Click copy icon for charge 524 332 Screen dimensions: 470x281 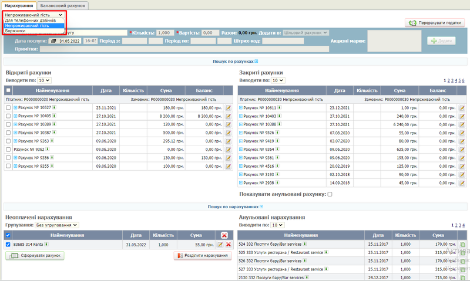click(462, 243)
